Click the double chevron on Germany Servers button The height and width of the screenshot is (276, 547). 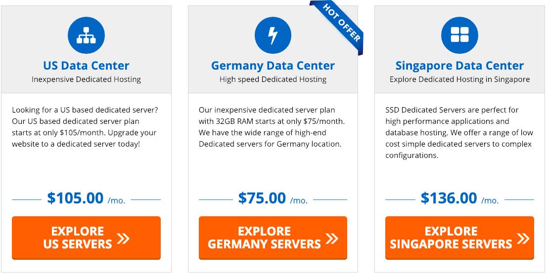tap(332, 239)
